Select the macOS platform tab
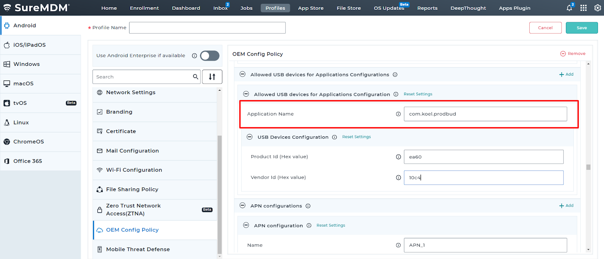604x259 pixels. pyautogui.click(x=40, y=84)
